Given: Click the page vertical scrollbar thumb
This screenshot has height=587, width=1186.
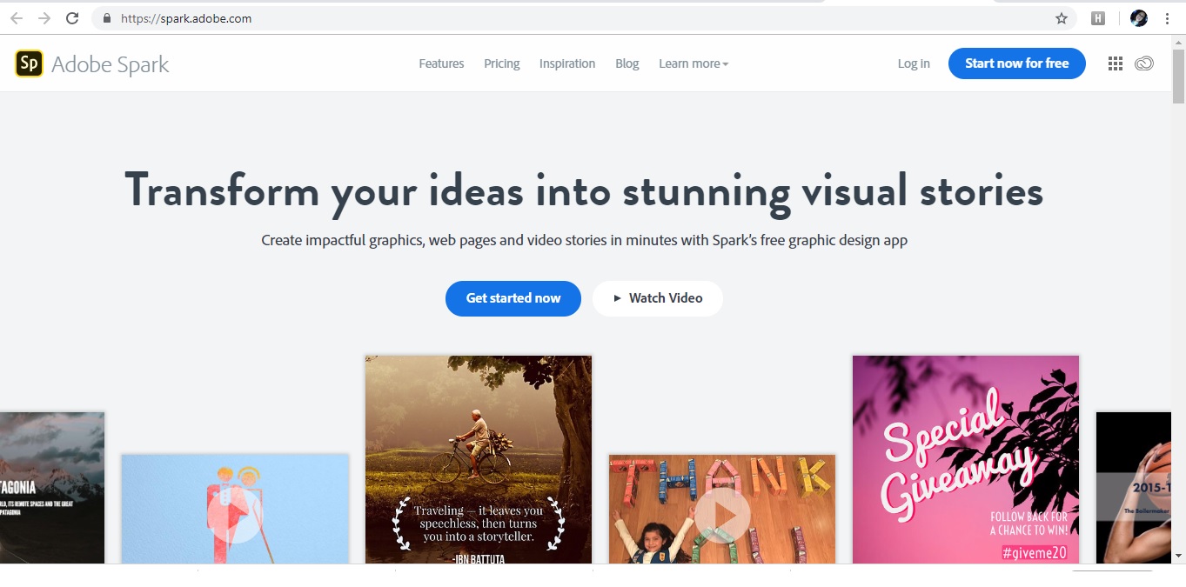Looking at the screenshot, I should (x=1179, y=77).
